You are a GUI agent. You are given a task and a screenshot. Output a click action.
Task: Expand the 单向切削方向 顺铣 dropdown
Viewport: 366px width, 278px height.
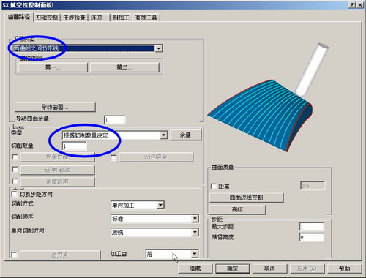click(195, 233)
